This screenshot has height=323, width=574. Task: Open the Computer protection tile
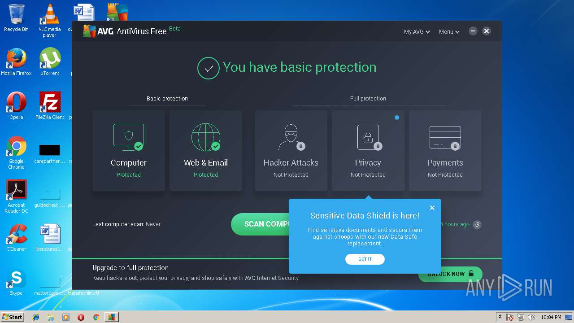(x=129, y=151)
